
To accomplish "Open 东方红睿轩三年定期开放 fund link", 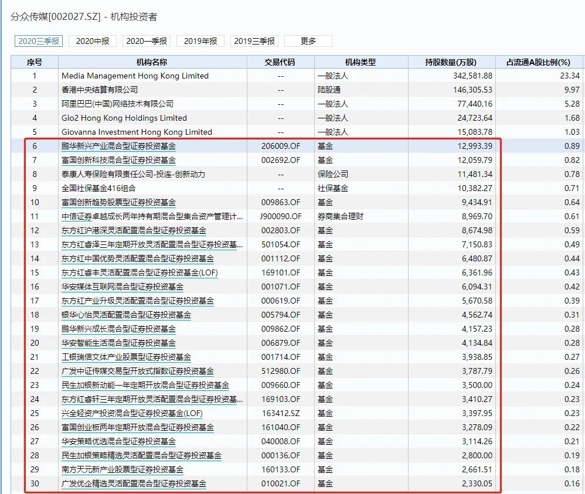I will point(152,399).
